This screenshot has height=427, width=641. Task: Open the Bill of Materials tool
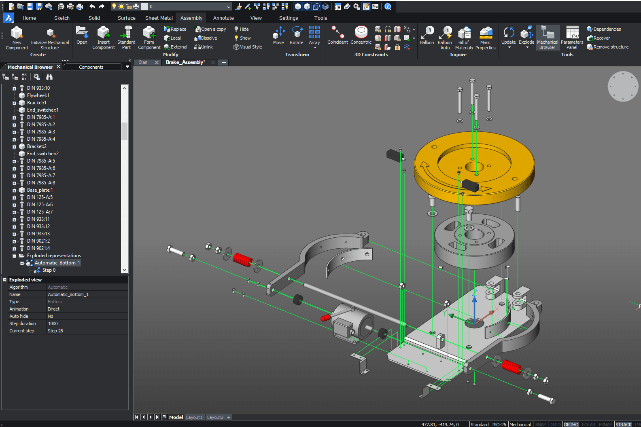(464, 34)
